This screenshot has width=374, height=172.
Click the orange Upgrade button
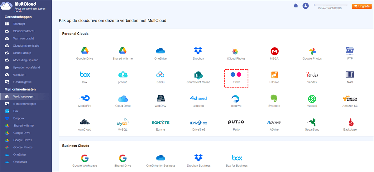click(x=362, y=6)
